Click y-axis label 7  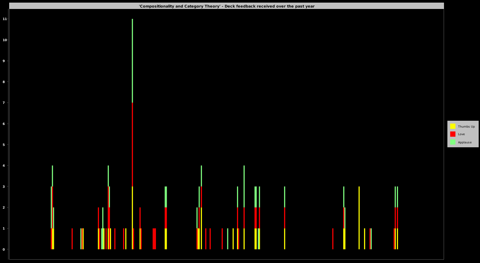[x=4, y=103]
